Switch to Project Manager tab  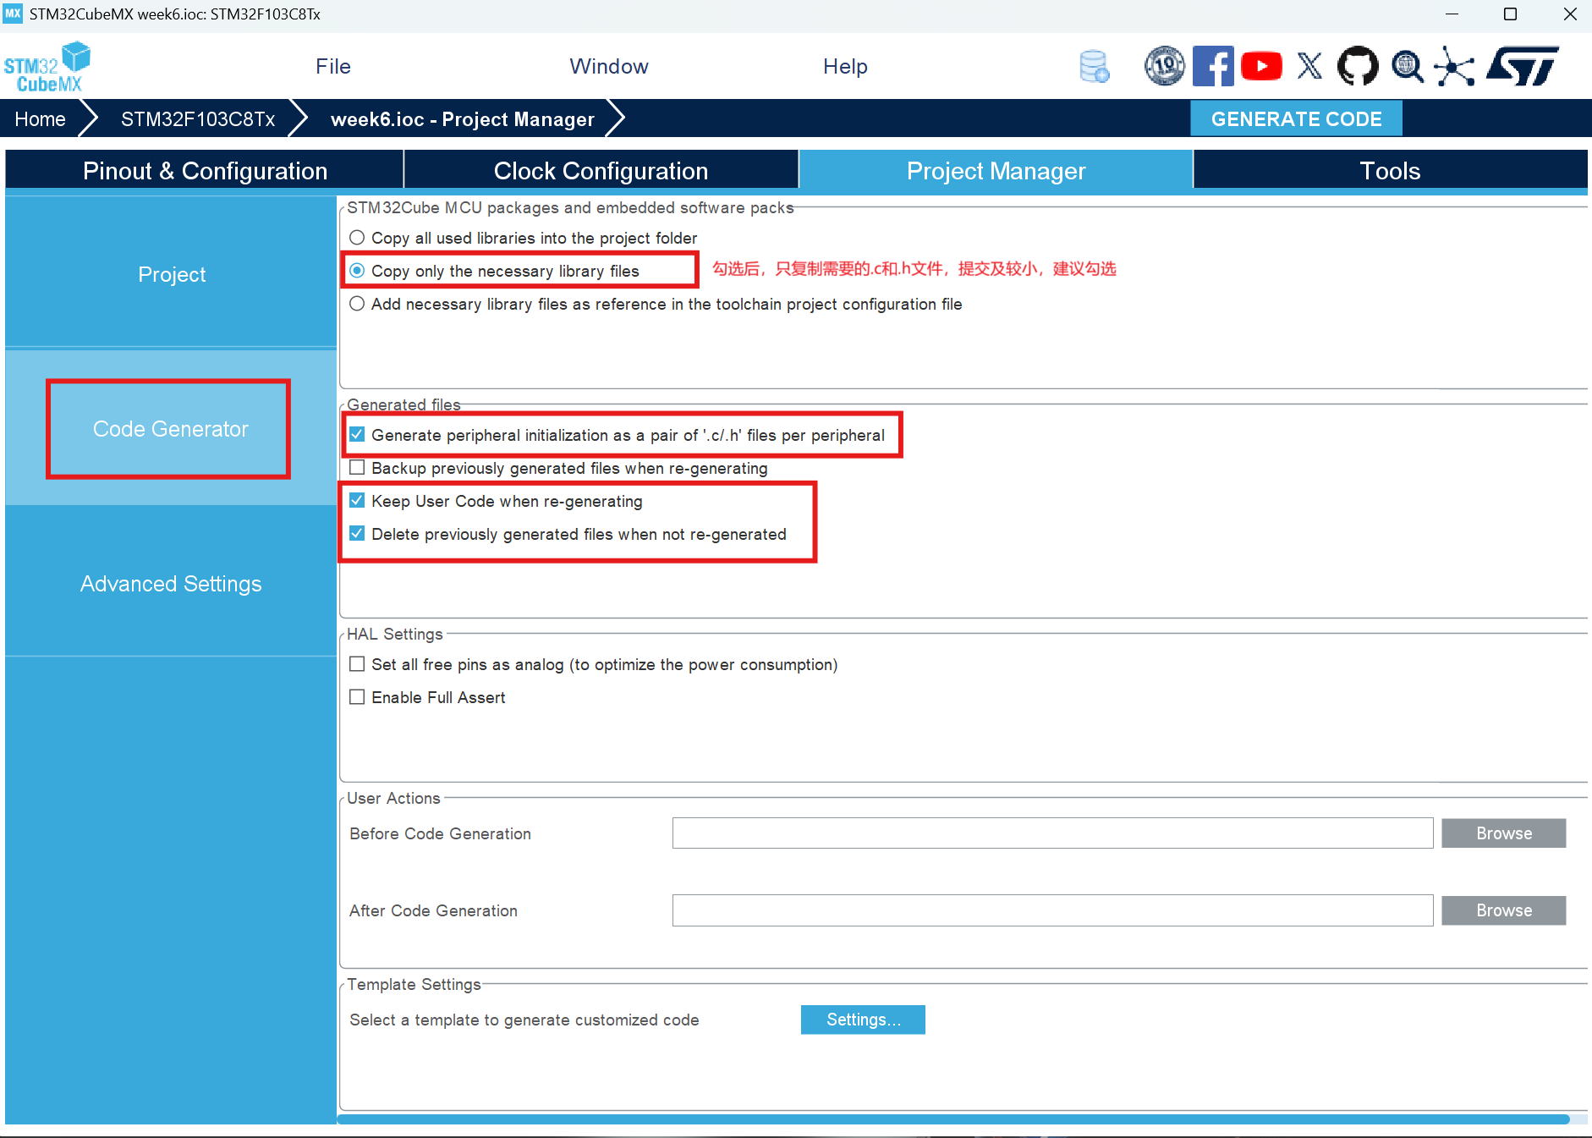pos(996,171)
